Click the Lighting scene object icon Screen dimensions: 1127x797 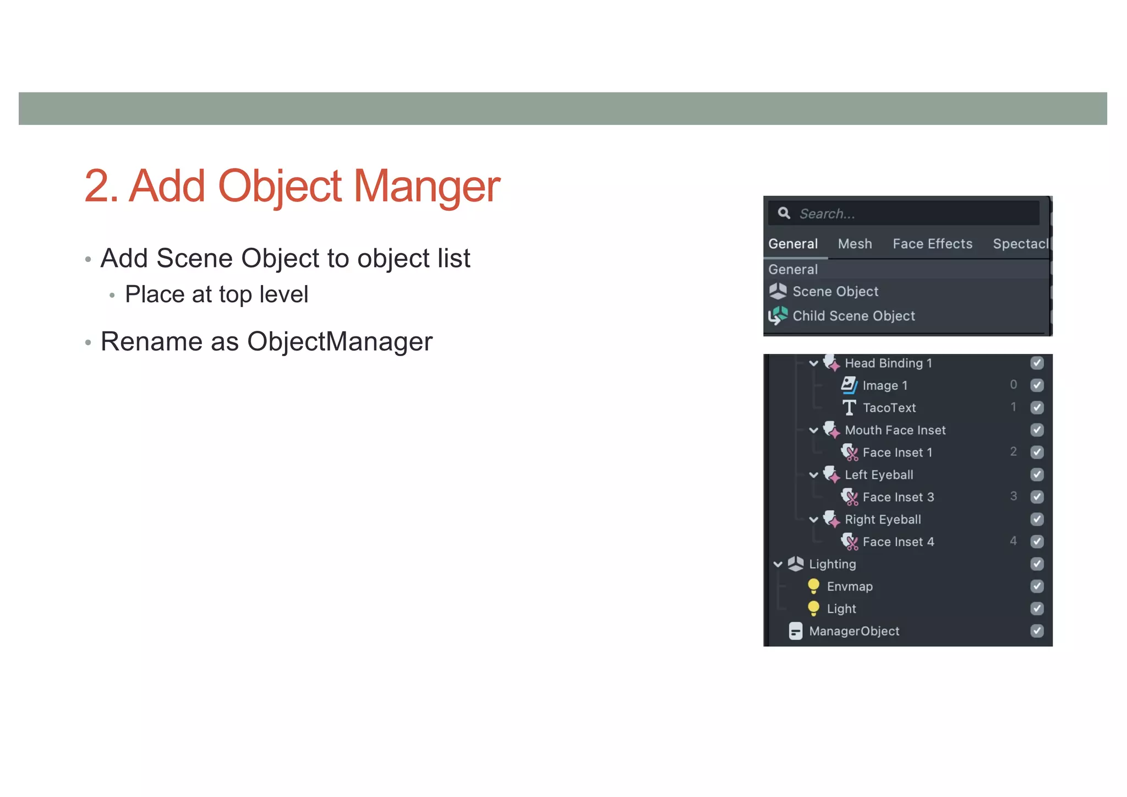[796, 564]
